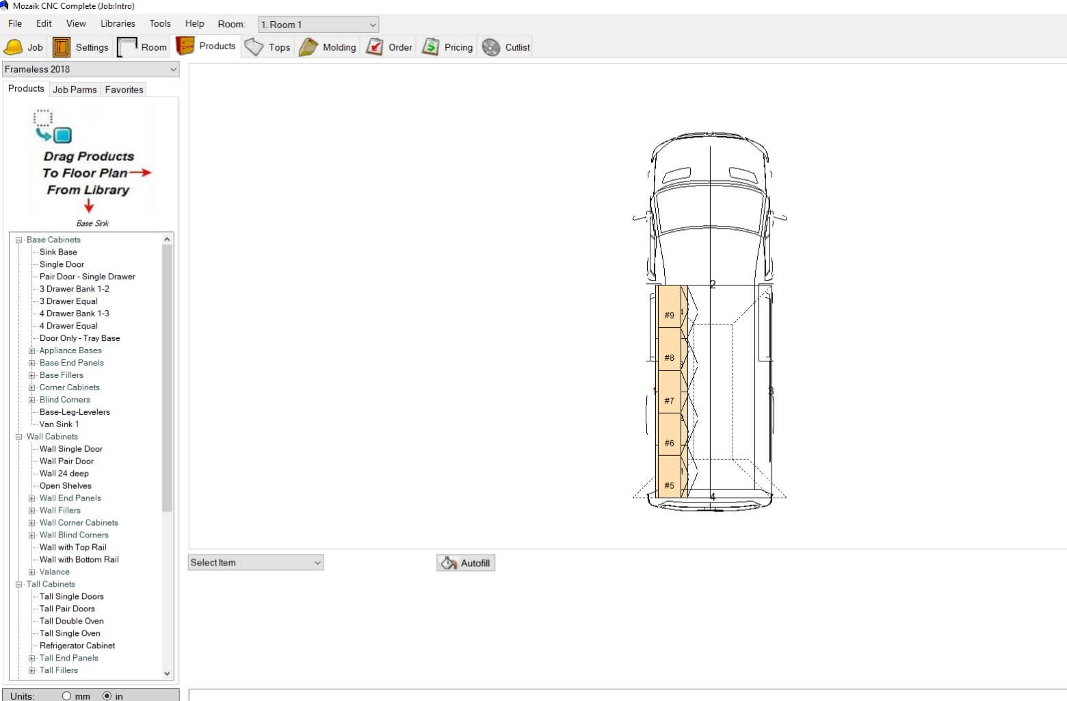This screenshot has width=1067, height=701.
Task: Expand the Wall End Panels node
Action: pyautogui.click(x=31, y=498)
